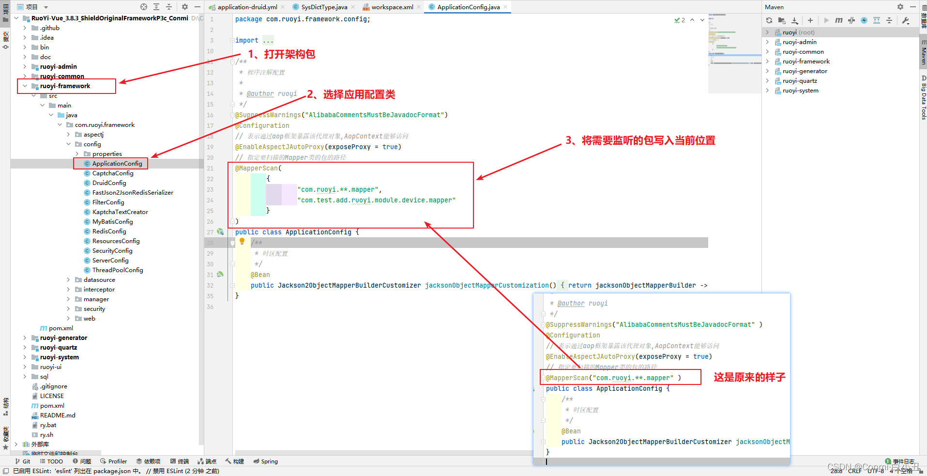Open the inspection widget showing 2 problems
Screen dimensions: 927x476
pyautogui.click(x=680, y=20)
